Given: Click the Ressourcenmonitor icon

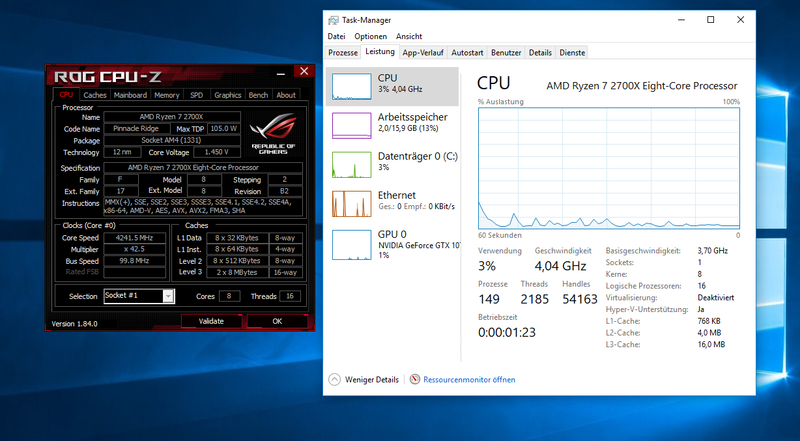Looking at the screenshot, I should 415,379.
